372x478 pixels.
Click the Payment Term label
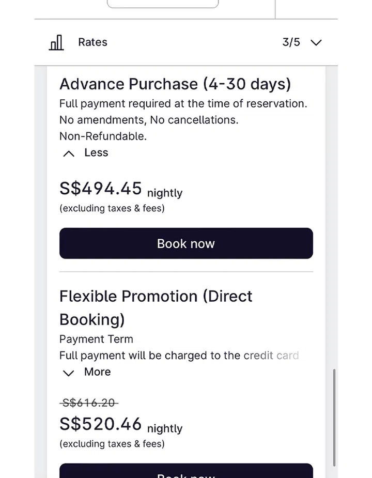tap(96, 339)
